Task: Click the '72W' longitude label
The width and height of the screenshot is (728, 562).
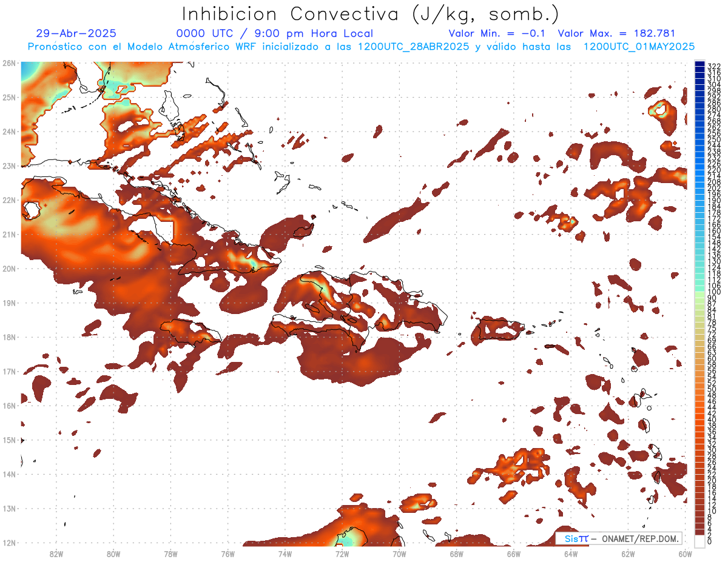Action: (x=342, y=554)
